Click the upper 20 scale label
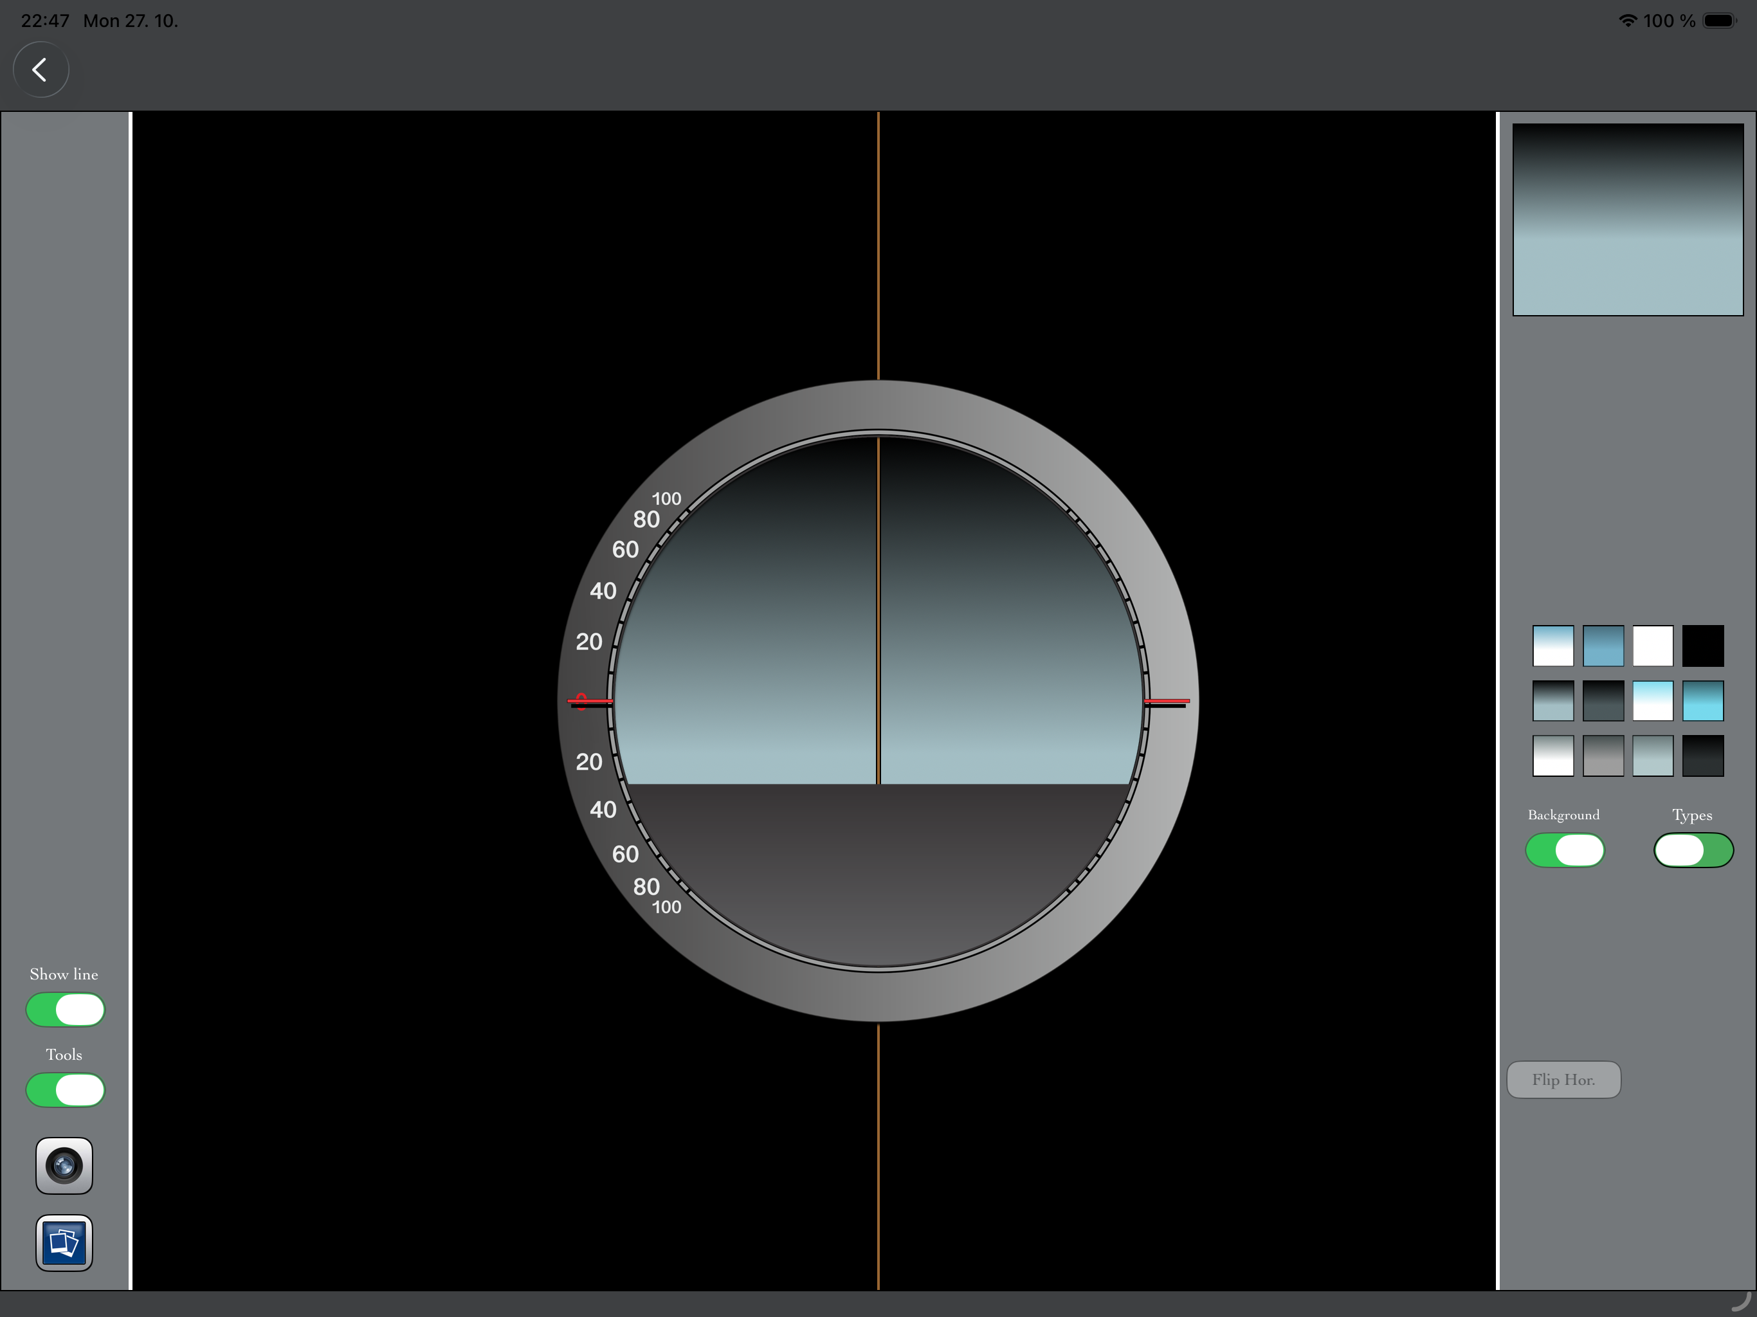Image resolution: width=1757 pixels, height=1317 pixels. [588, 642]
